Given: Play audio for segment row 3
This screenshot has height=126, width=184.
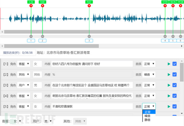Looking at the screenshot, I should 169,85.
